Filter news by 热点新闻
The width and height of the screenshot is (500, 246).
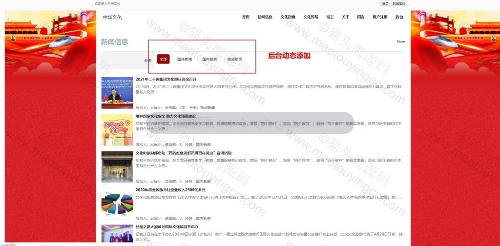[235, 59]
